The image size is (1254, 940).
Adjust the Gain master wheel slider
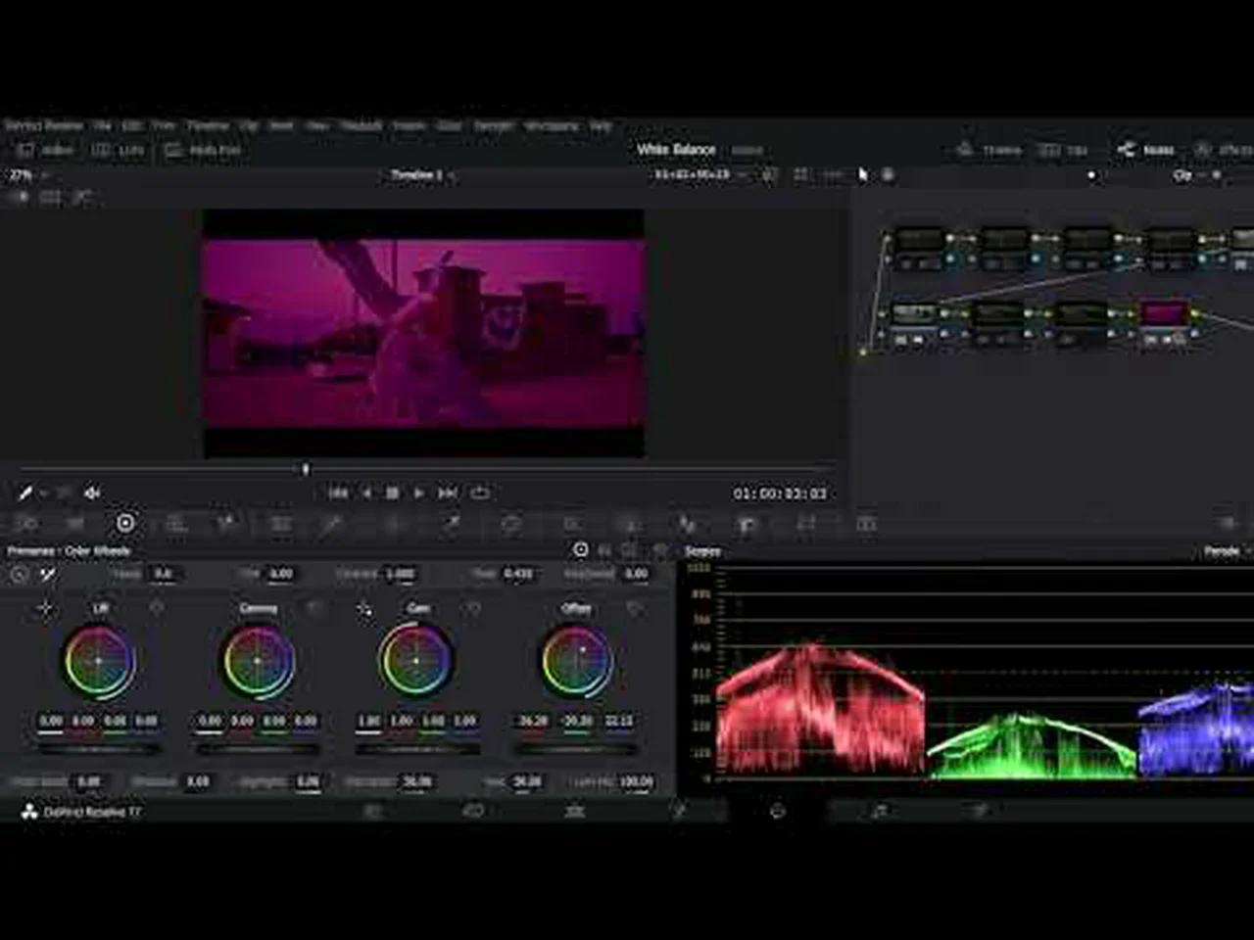click(x=416, y=749)
